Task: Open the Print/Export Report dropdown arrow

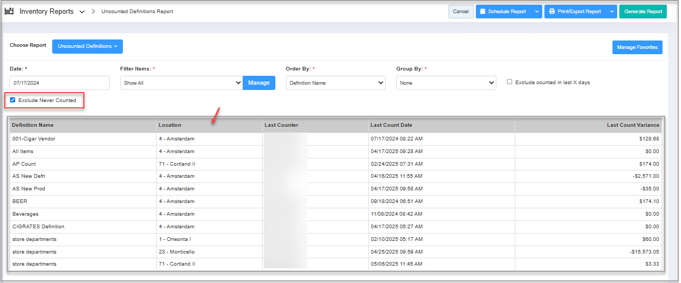Action: click(611, 12)
